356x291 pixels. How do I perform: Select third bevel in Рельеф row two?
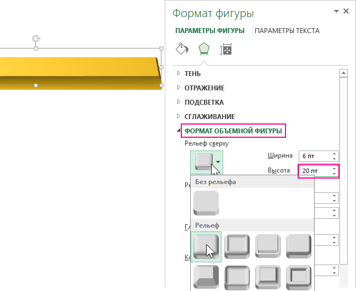pos(268,278)
